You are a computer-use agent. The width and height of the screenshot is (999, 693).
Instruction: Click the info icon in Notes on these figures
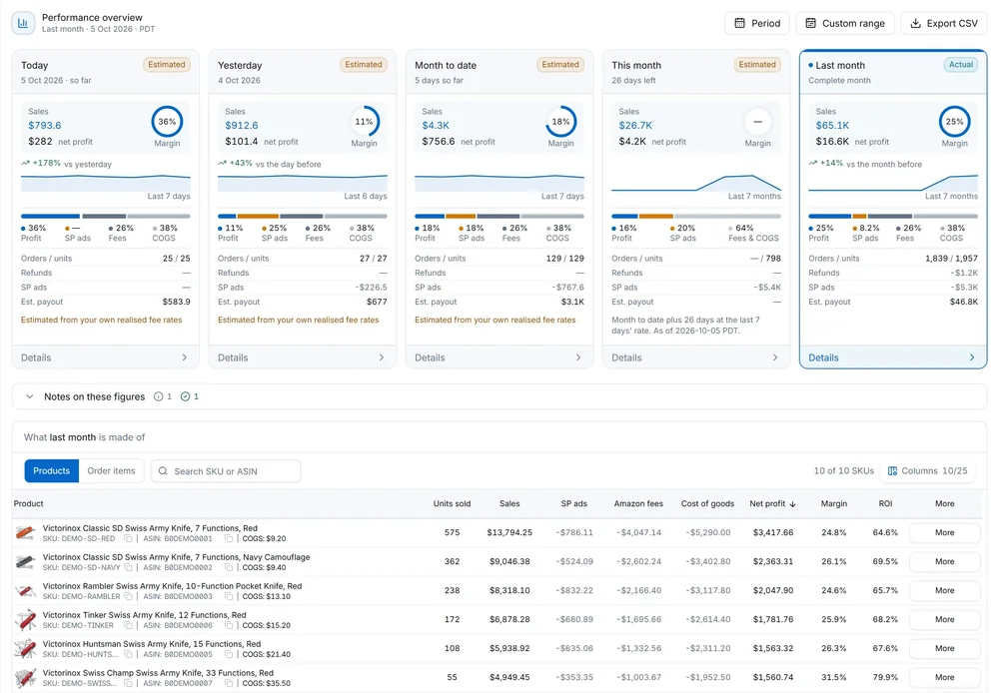tap(158, 396)
